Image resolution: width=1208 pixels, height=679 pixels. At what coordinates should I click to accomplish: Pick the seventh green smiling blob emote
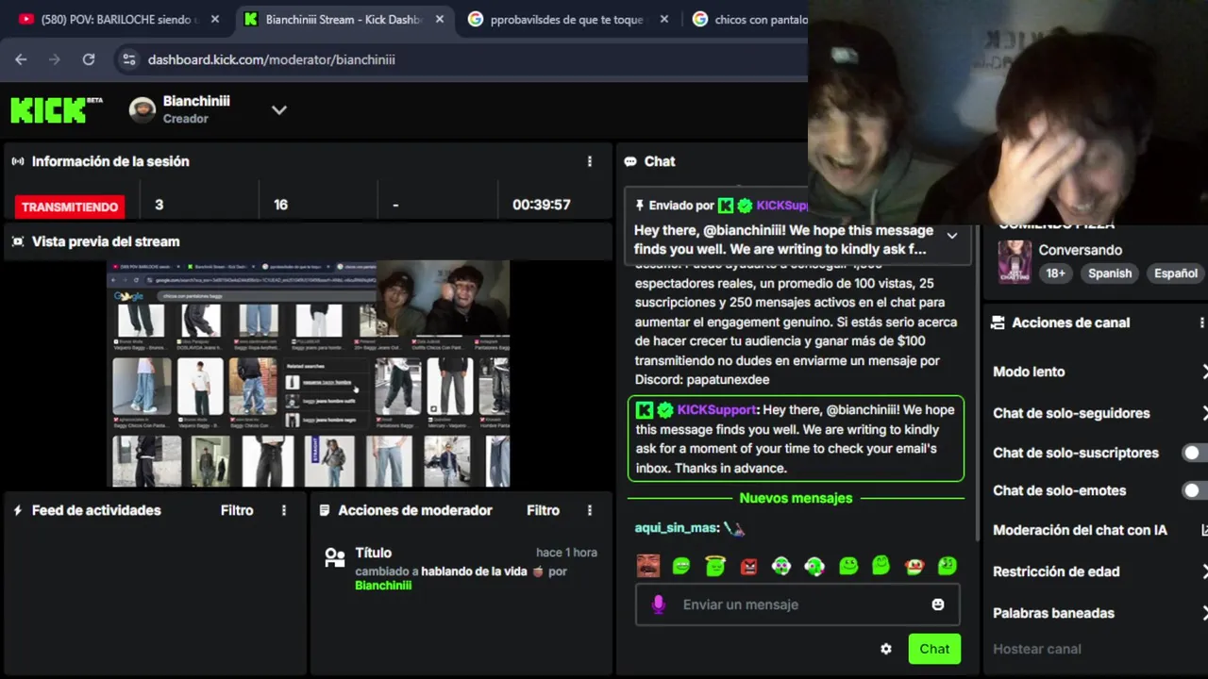click(x=848, y=566)
